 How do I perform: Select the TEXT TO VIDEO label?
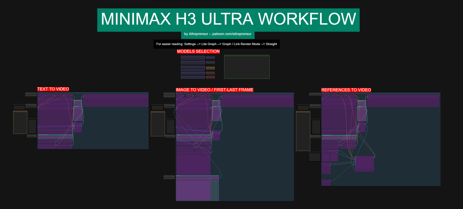(x=53, y=89)
